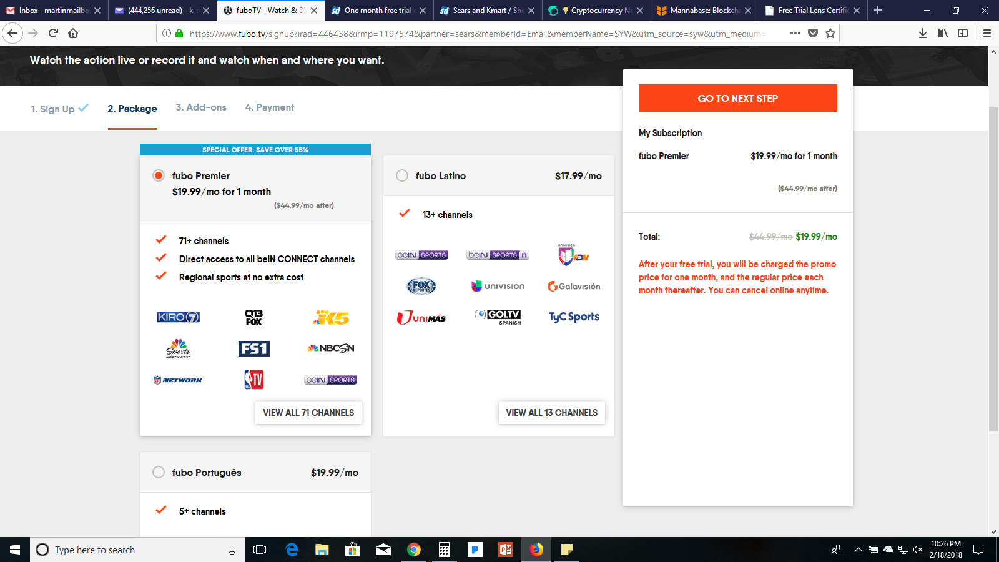The height and width of the screenshot is (562, 999).
Task: Select the fubo Português radio button
Action: coord(159,472)
